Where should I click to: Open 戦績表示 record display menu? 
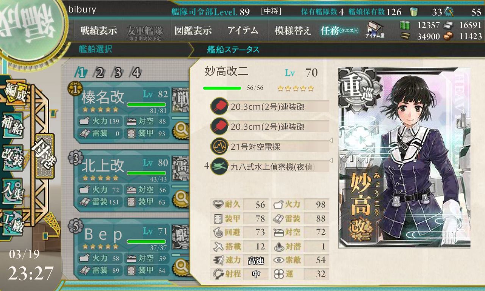tap(99, 31)
